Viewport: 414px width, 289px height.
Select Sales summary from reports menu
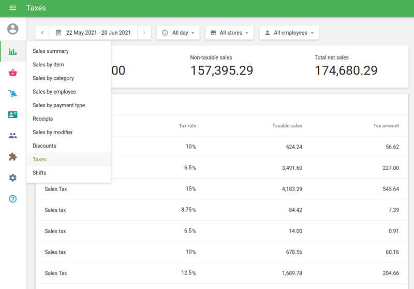coord(51,51)
